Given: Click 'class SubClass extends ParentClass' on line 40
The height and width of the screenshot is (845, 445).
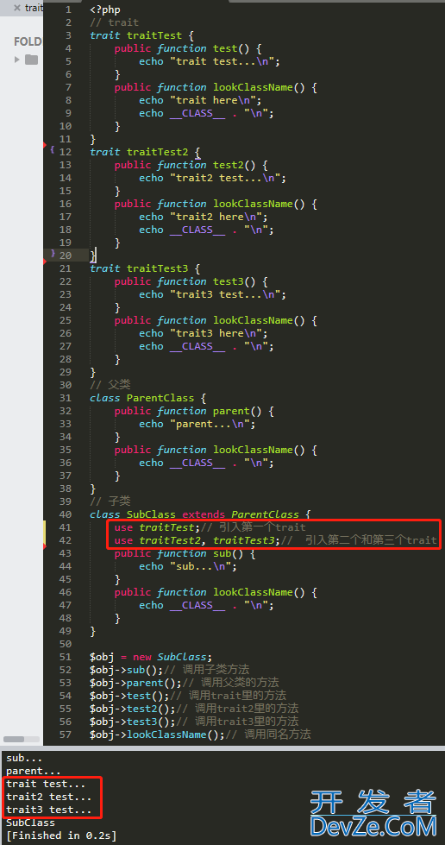Looking at the screenshot, I should click(194, 514).
